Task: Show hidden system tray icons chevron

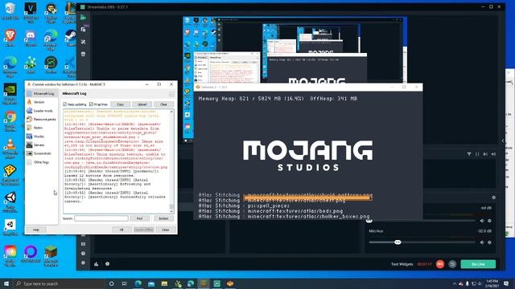Action: pyautogui.click(x=455, y=283)
